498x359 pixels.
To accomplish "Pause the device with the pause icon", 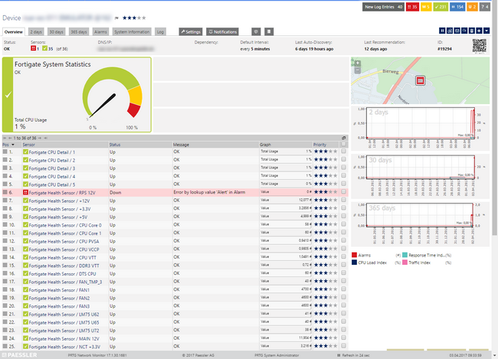I will point(442,31).
